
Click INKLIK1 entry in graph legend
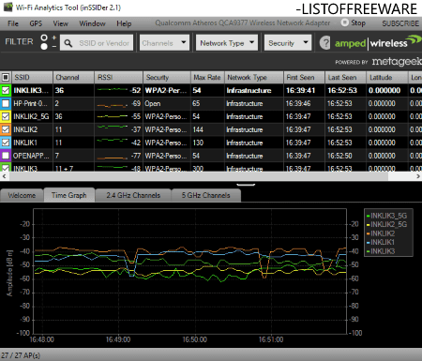(380, 242)
